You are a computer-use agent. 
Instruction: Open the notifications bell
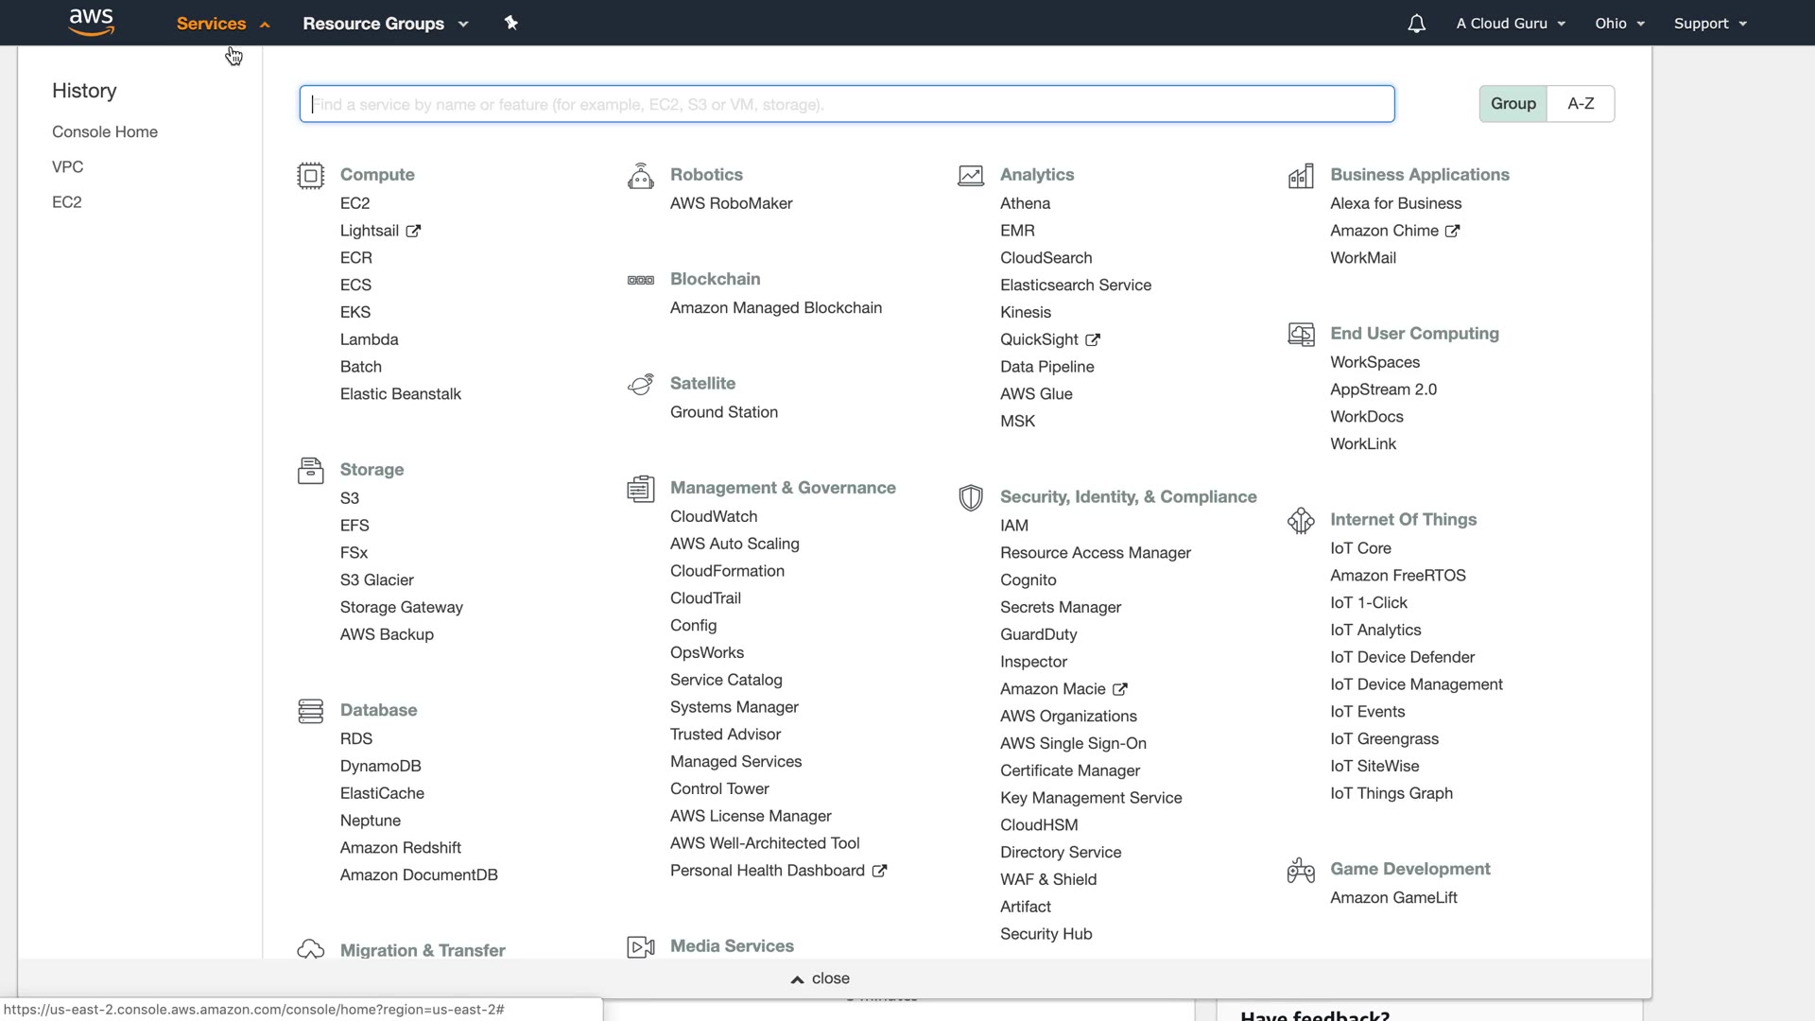(1416, 24)
